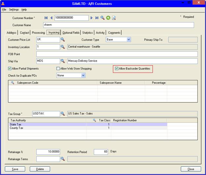
Task: Open Customer Number finder magnifier
Action: tap(102, 18)
